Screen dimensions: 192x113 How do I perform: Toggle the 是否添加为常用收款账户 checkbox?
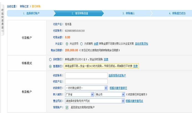[x=67, y=107]
